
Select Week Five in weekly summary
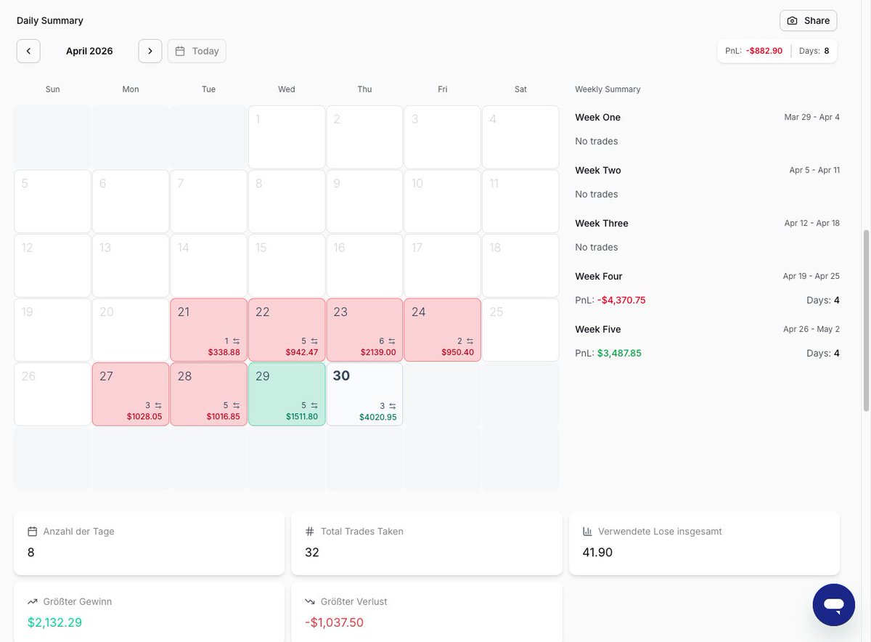[598, 329]
